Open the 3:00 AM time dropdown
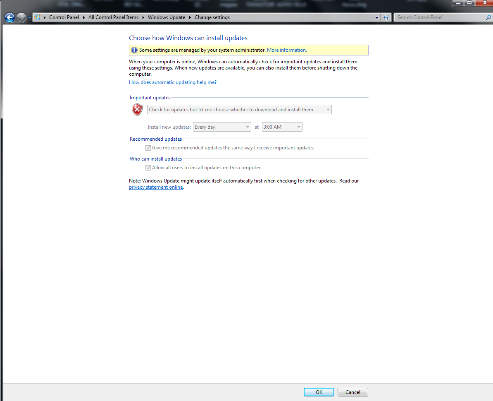 (282, 127)
